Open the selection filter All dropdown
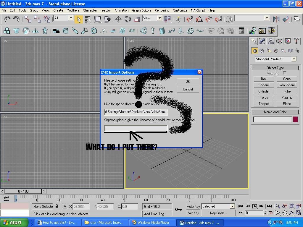 click(63, 18)
